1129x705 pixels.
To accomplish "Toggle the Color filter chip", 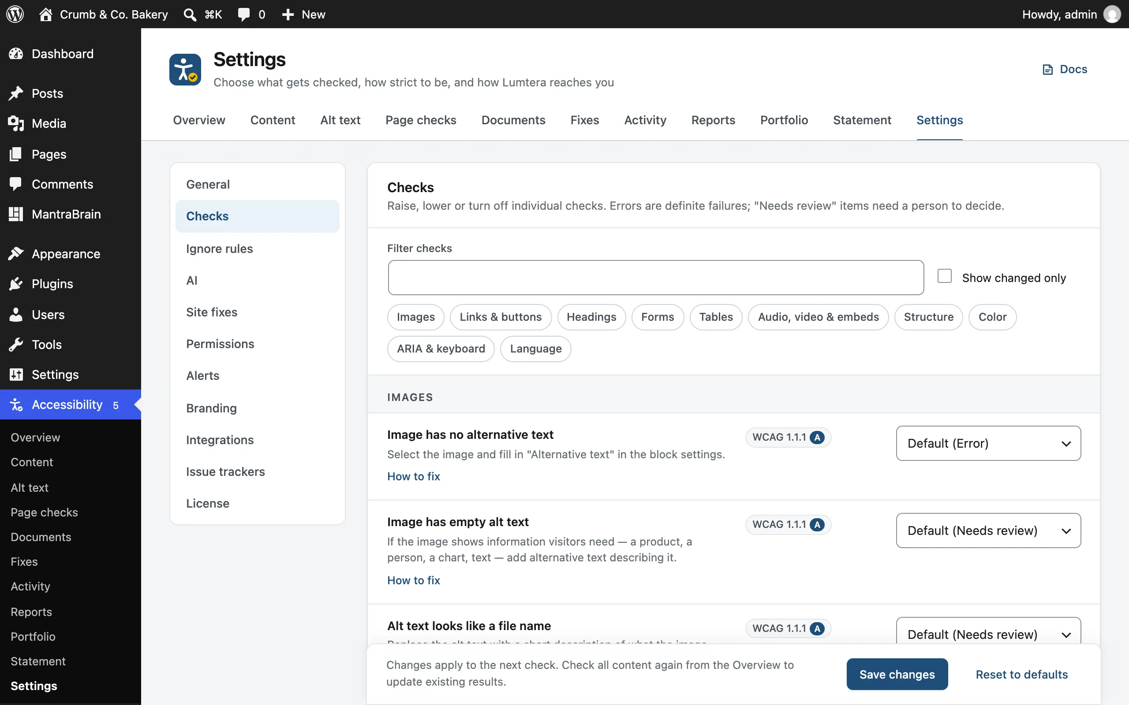I will (992, 317).
